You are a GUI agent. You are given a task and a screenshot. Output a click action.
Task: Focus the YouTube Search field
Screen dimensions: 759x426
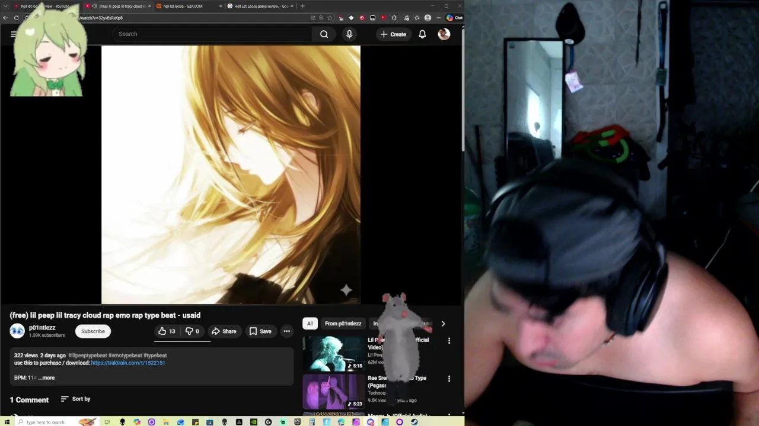[x=213, y=34]
